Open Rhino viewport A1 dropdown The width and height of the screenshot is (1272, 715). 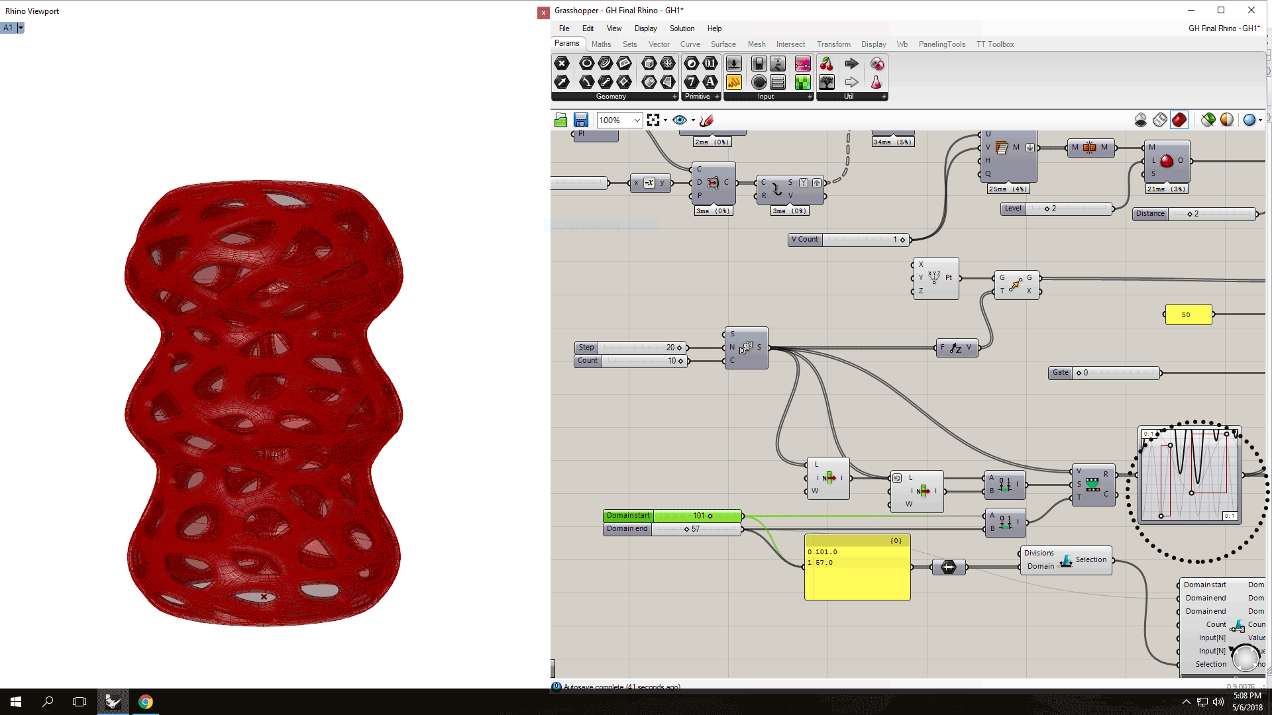(21, 28)
